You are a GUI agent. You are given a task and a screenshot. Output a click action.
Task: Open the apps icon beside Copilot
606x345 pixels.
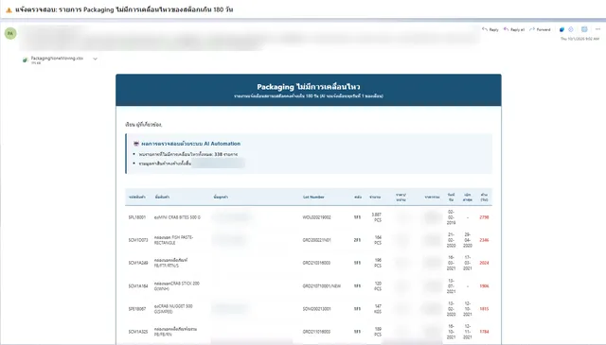tap(571, 29)
